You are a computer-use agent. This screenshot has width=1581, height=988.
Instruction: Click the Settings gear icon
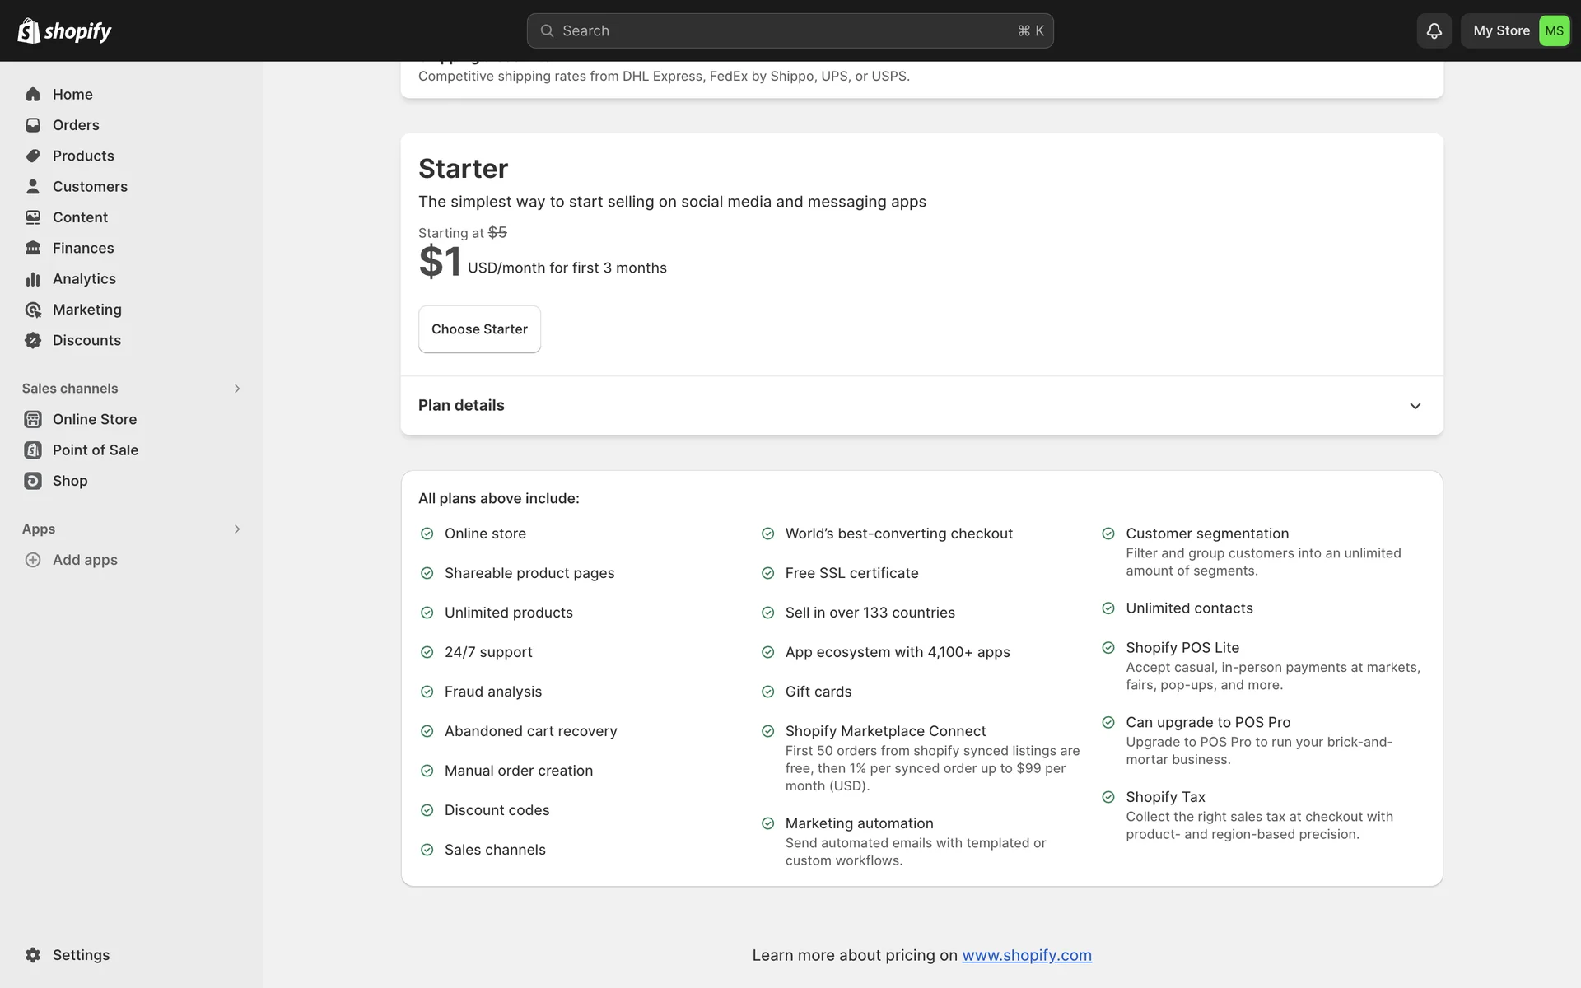tap(33, 955)
